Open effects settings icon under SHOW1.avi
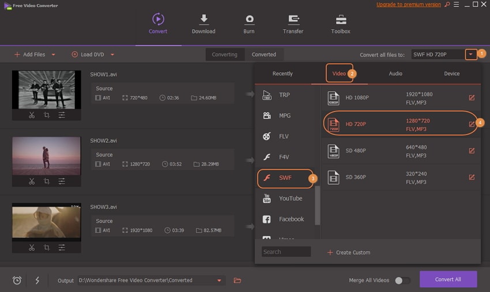This screenshot has height=292, width=490. (62, 115)
